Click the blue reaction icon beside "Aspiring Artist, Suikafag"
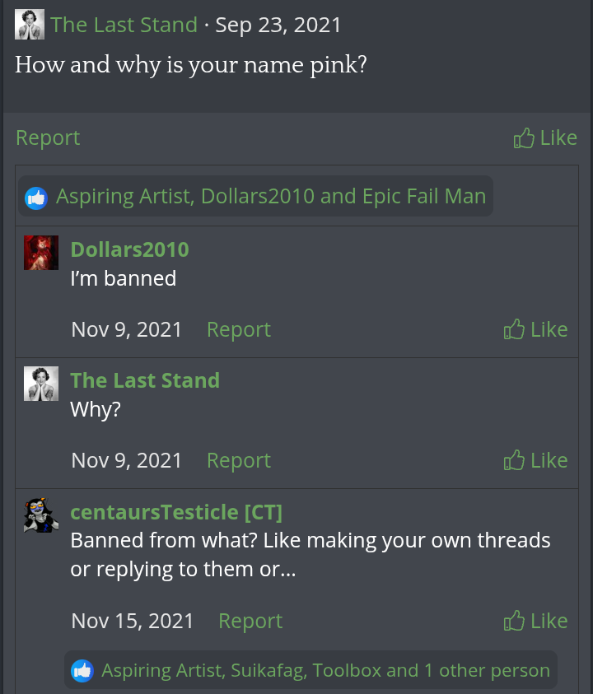Screen dimensions: 593x694 coord(82,671)
